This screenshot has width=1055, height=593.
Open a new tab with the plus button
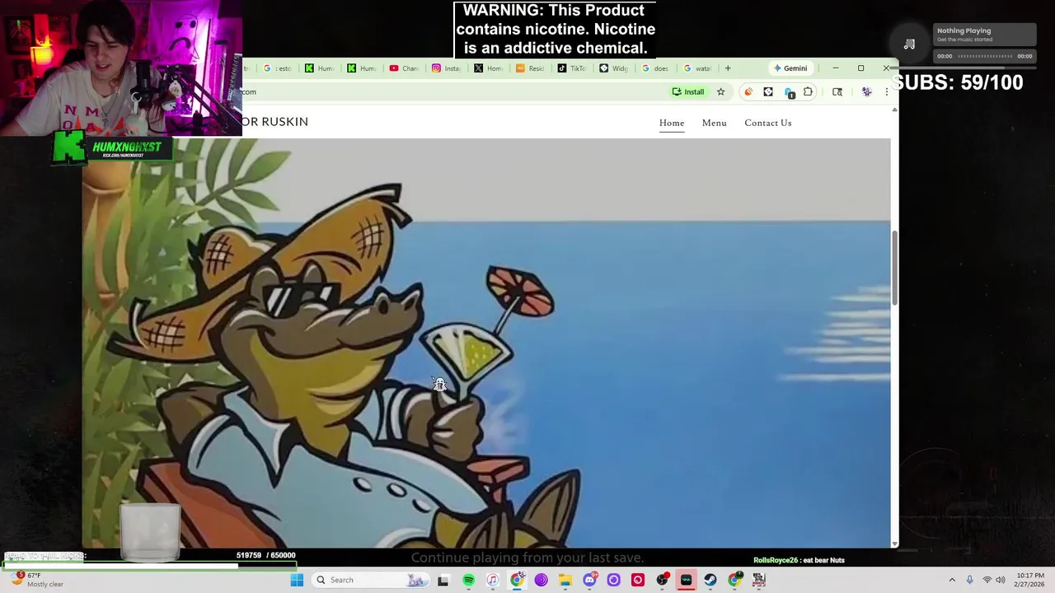pos(728,68)
